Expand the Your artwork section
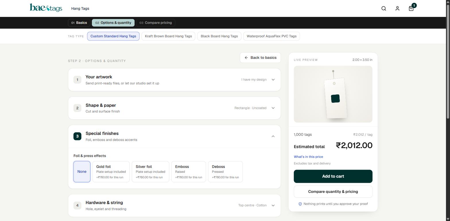 pos(174,80)
